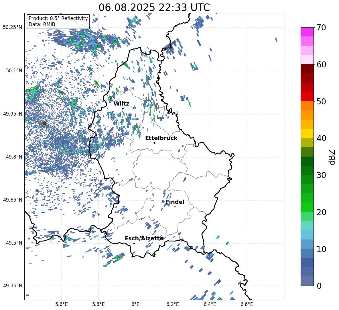Image resolution: width=339 pixels, height=310 pixels.
Task: Click the Esch/Alzette station label
Action: pyautogui.click(x=144, y=239)
